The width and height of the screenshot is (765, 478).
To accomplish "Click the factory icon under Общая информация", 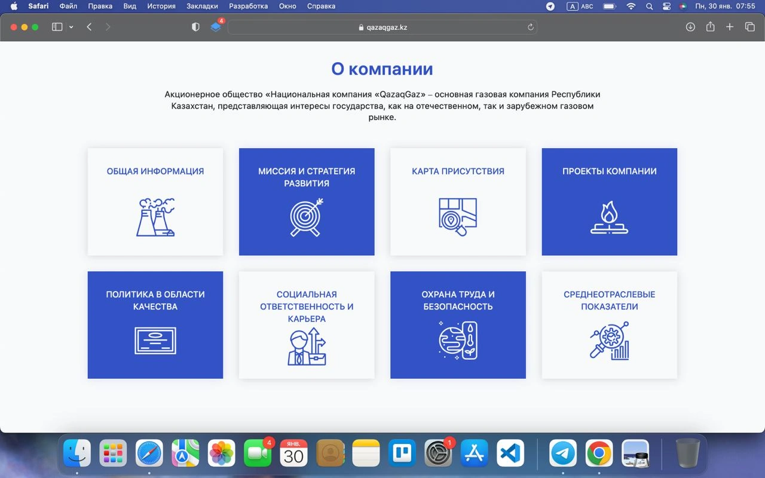I will [x=155, y=217].
